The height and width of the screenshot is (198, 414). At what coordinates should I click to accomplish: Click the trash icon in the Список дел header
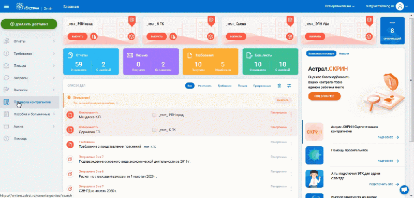click(x=279, y=86)
